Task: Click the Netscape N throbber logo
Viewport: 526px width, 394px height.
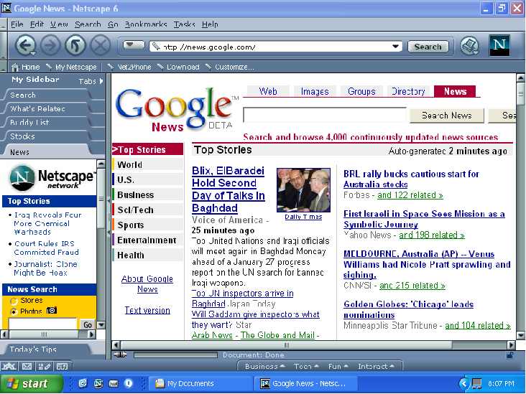Action: tap(499, 45)
